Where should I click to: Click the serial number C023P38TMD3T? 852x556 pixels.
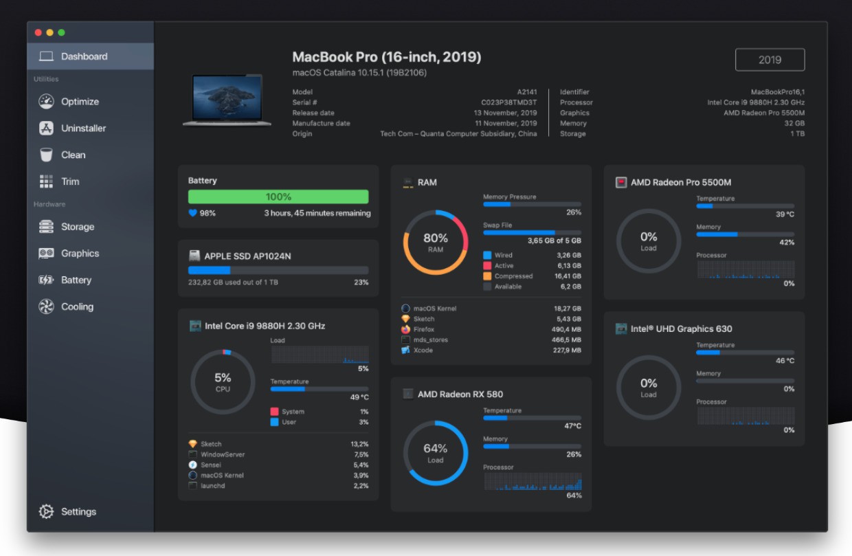509,102
